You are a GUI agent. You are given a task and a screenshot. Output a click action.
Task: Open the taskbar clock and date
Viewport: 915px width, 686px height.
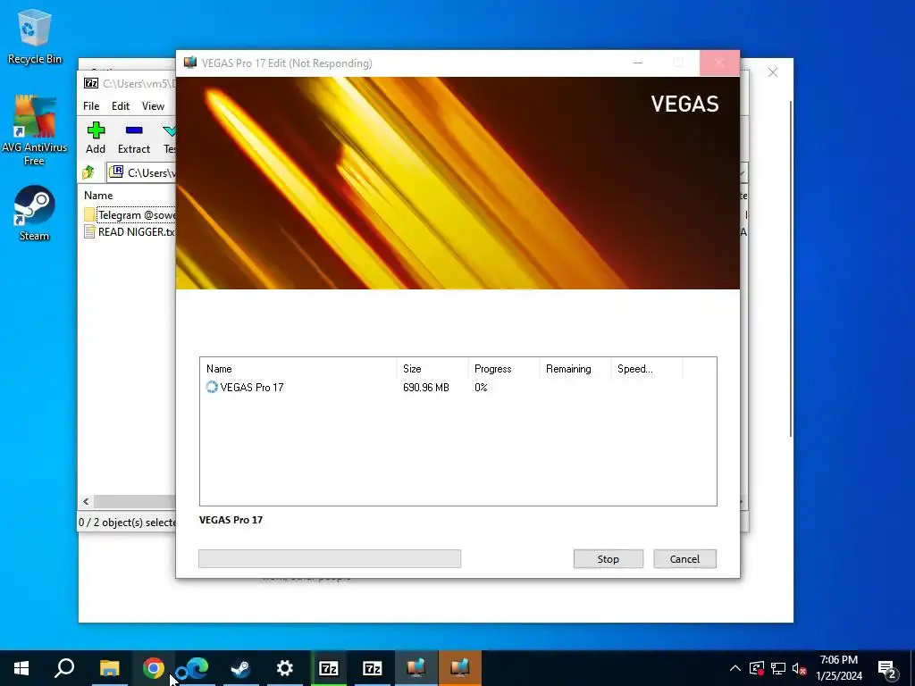click(x=838, y=668)
